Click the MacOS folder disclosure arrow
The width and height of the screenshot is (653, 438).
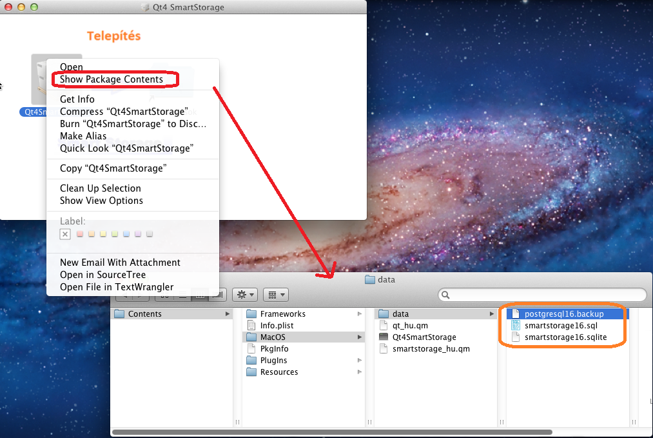[360, 337]
